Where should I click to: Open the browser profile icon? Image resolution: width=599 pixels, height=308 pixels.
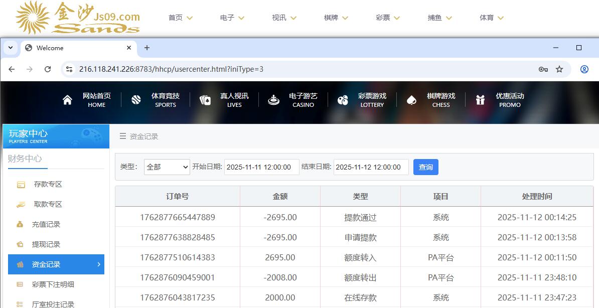coord(584,69)
